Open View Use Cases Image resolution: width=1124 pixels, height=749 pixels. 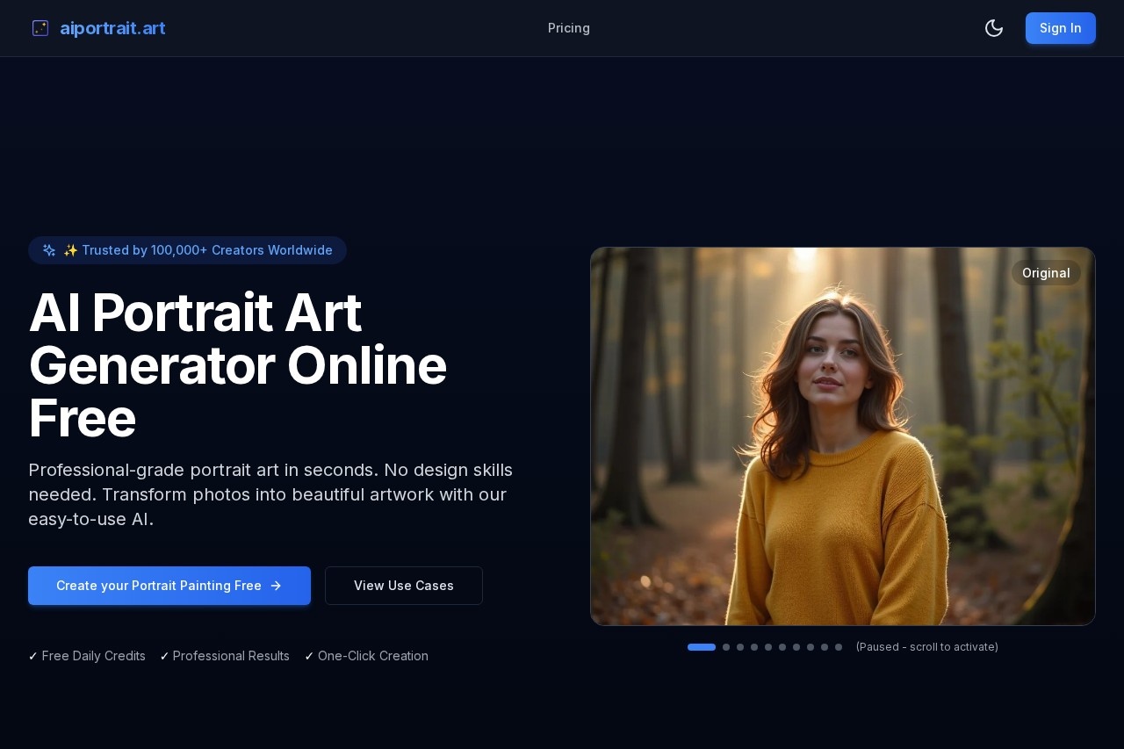point(404,586)
